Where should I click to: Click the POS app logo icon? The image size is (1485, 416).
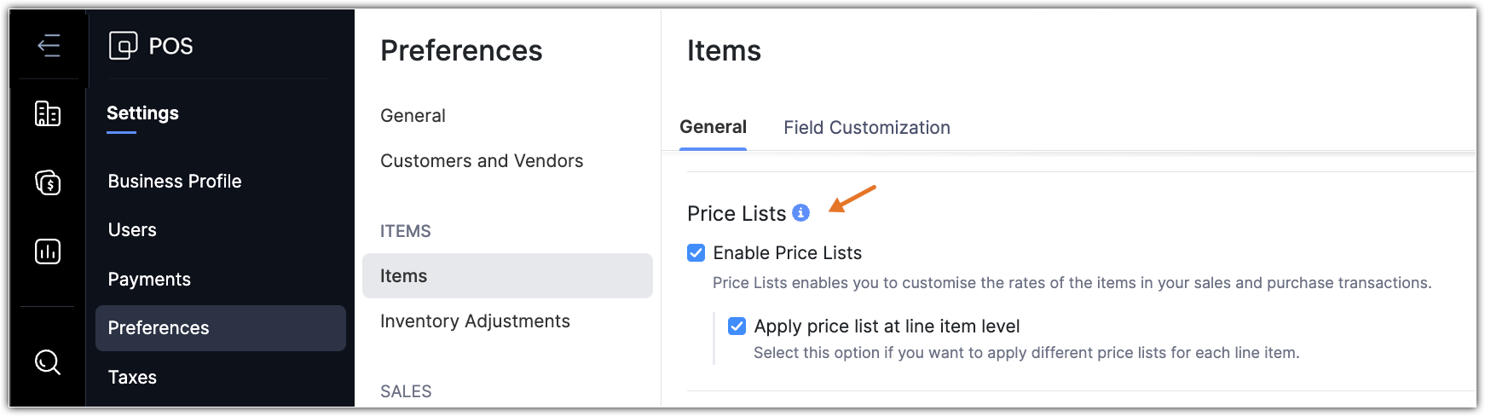coord(123,45)
